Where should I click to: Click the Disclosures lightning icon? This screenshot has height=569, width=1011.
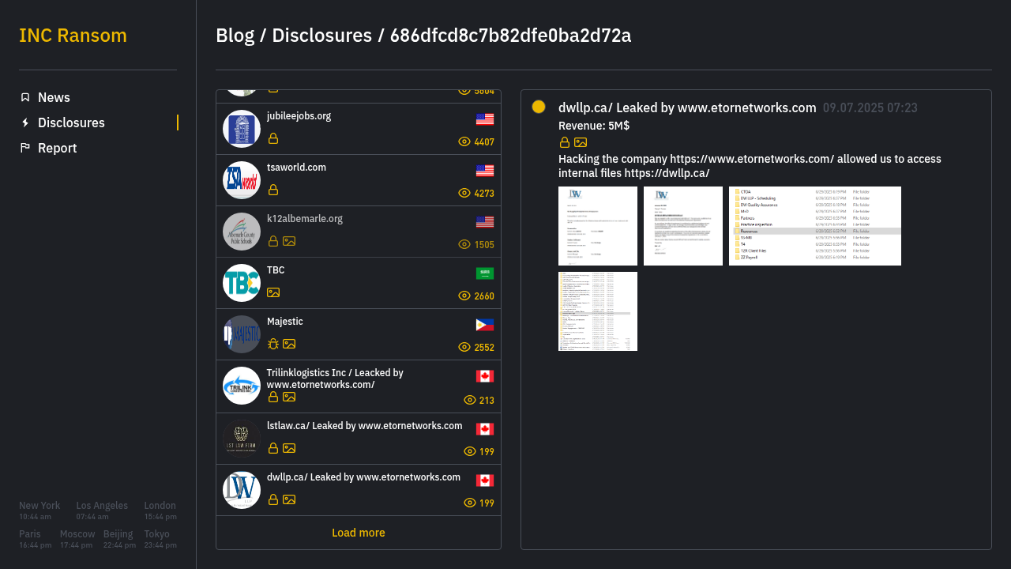point(25,122)
